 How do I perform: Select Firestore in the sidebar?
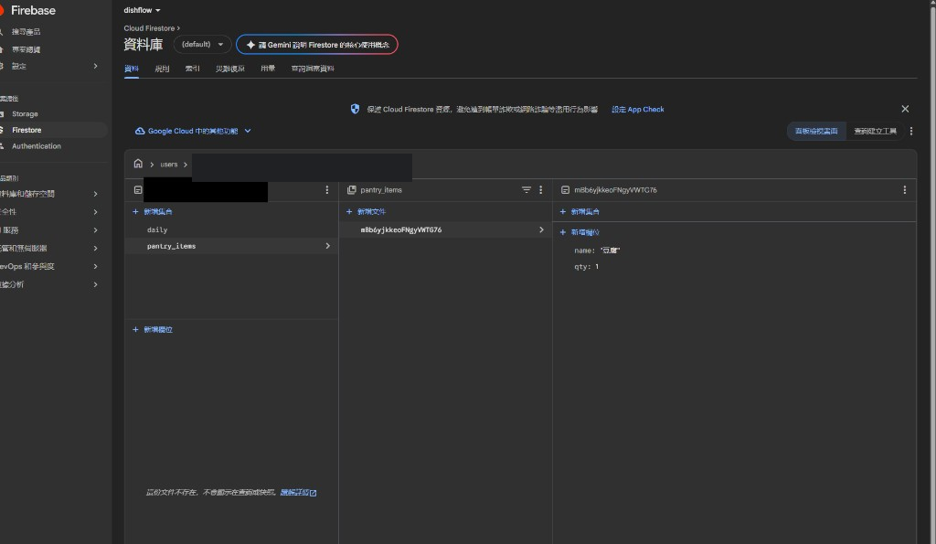[27, 130]
